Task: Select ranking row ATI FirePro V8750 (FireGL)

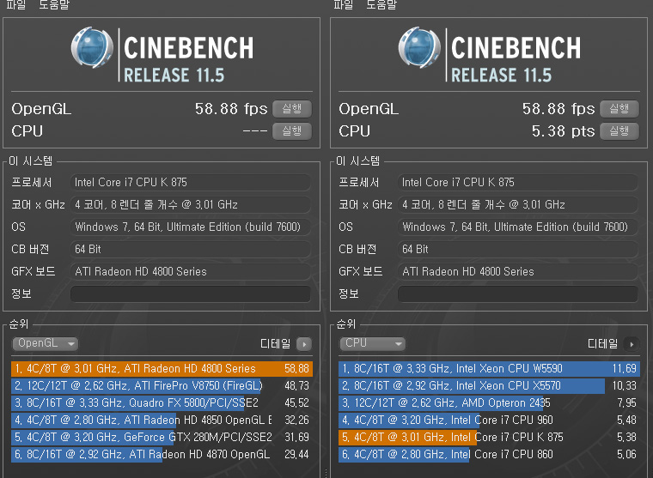Action: pyautogui.click(x=162, y=385)
